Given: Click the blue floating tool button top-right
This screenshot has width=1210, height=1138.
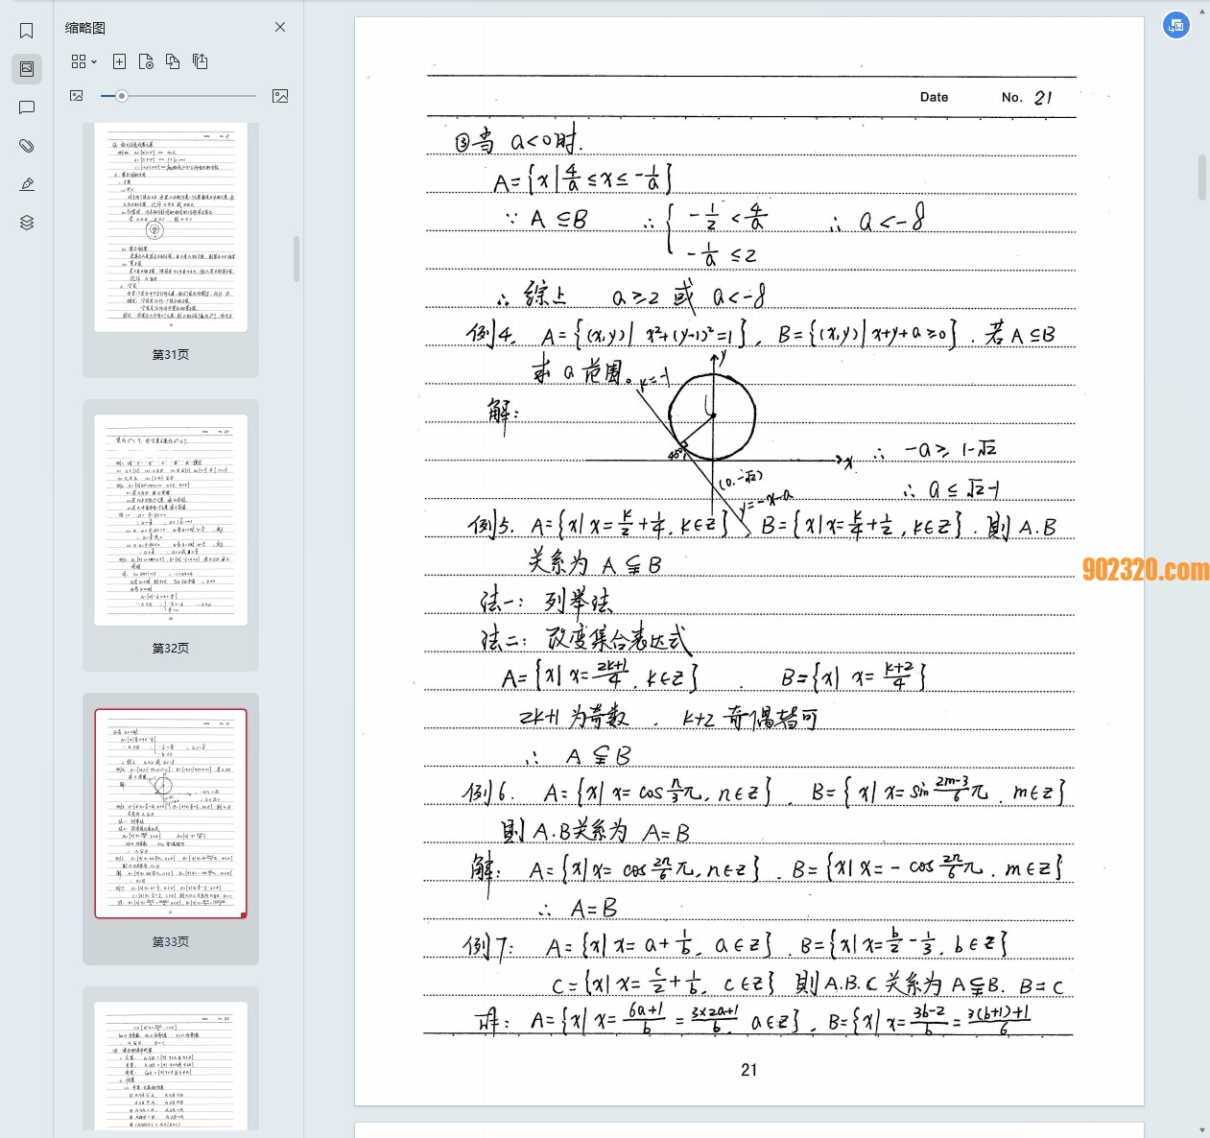Looking at the screenshot, I should coord(1176,26).
